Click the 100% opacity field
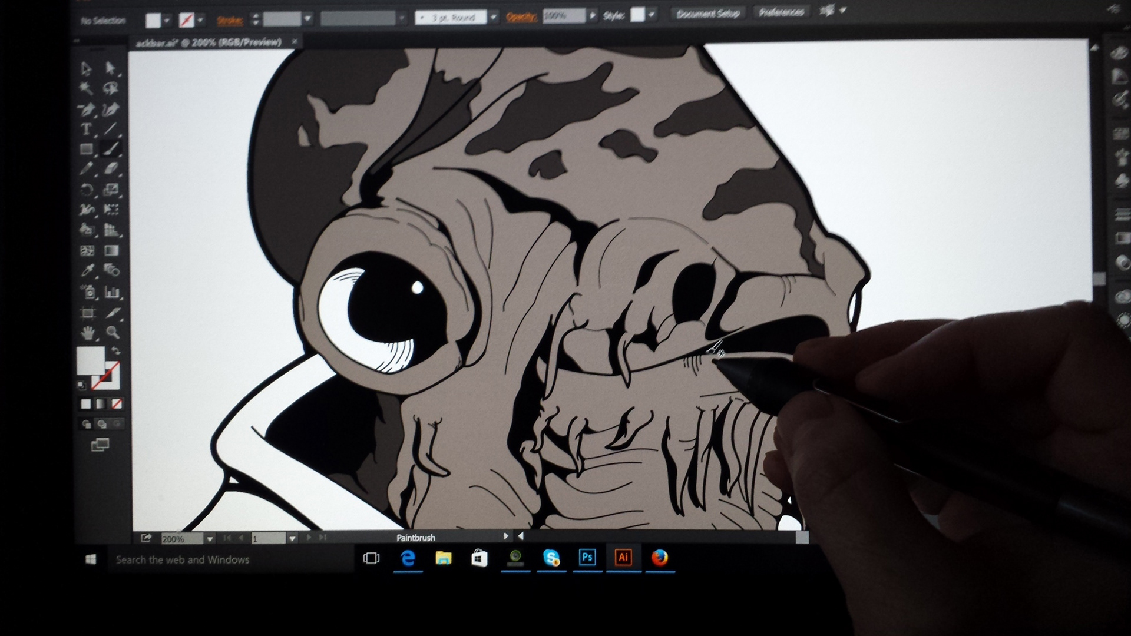 564,16
